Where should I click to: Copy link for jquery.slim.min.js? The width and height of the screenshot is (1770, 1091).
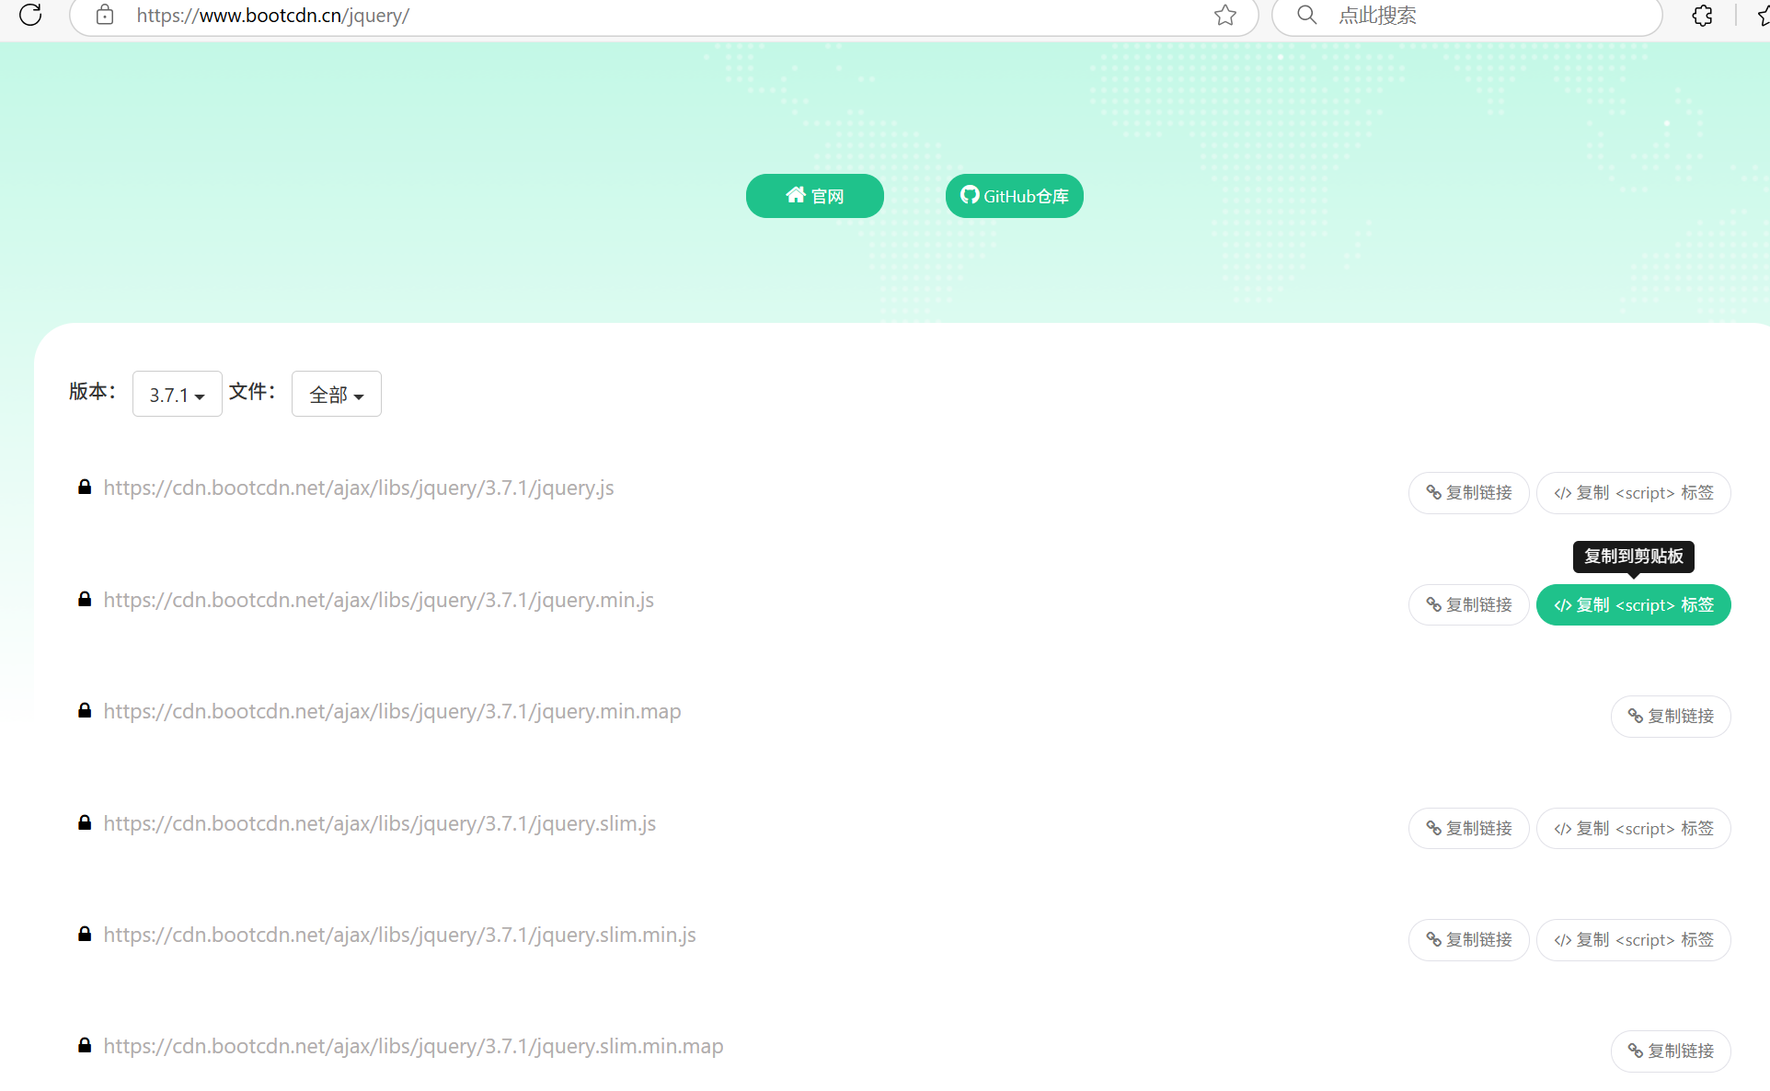coord(1468,940)
